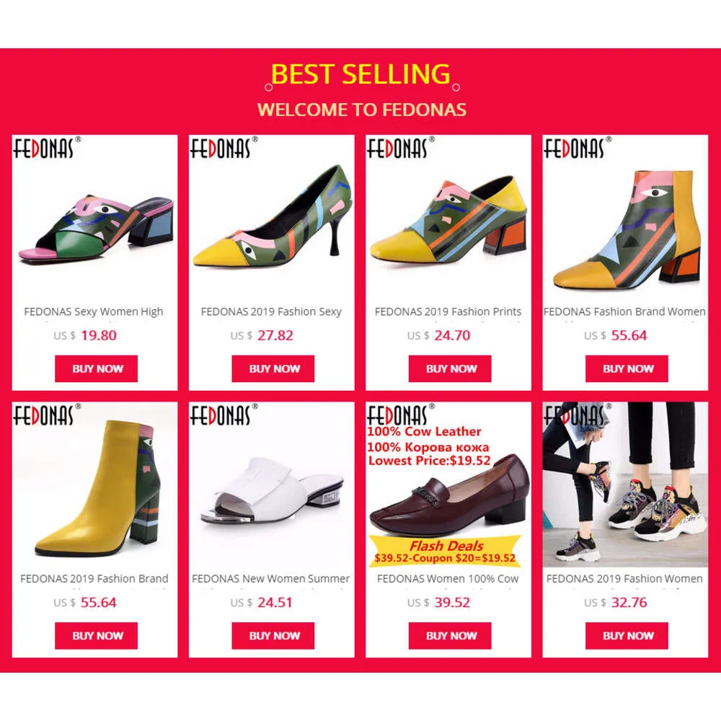This screenshot has width=721, height=721.
Task: Click BUY NOW for the $24.70 shoe
Action: [x=450, y=368]
